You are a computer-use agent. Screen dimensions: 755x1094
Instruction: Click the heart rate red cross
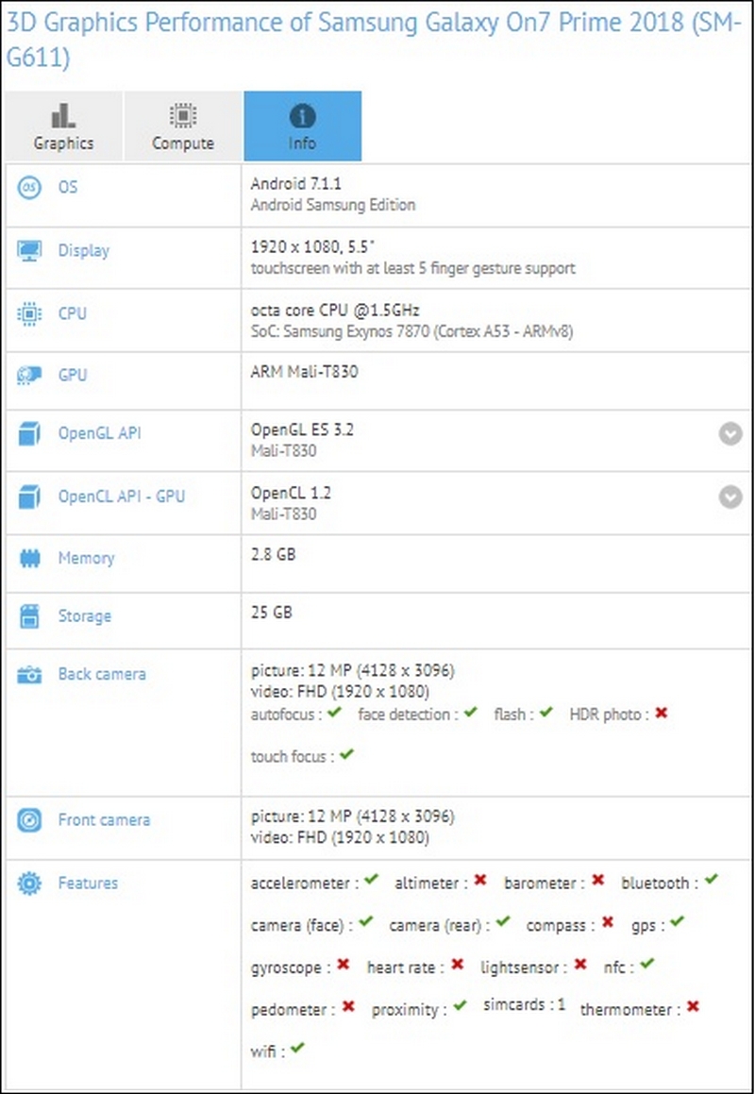tap(457, 965)
